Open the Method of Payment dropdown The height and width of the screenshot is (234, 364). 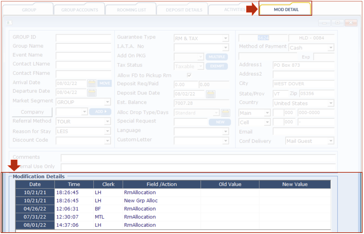pos(331,48)
